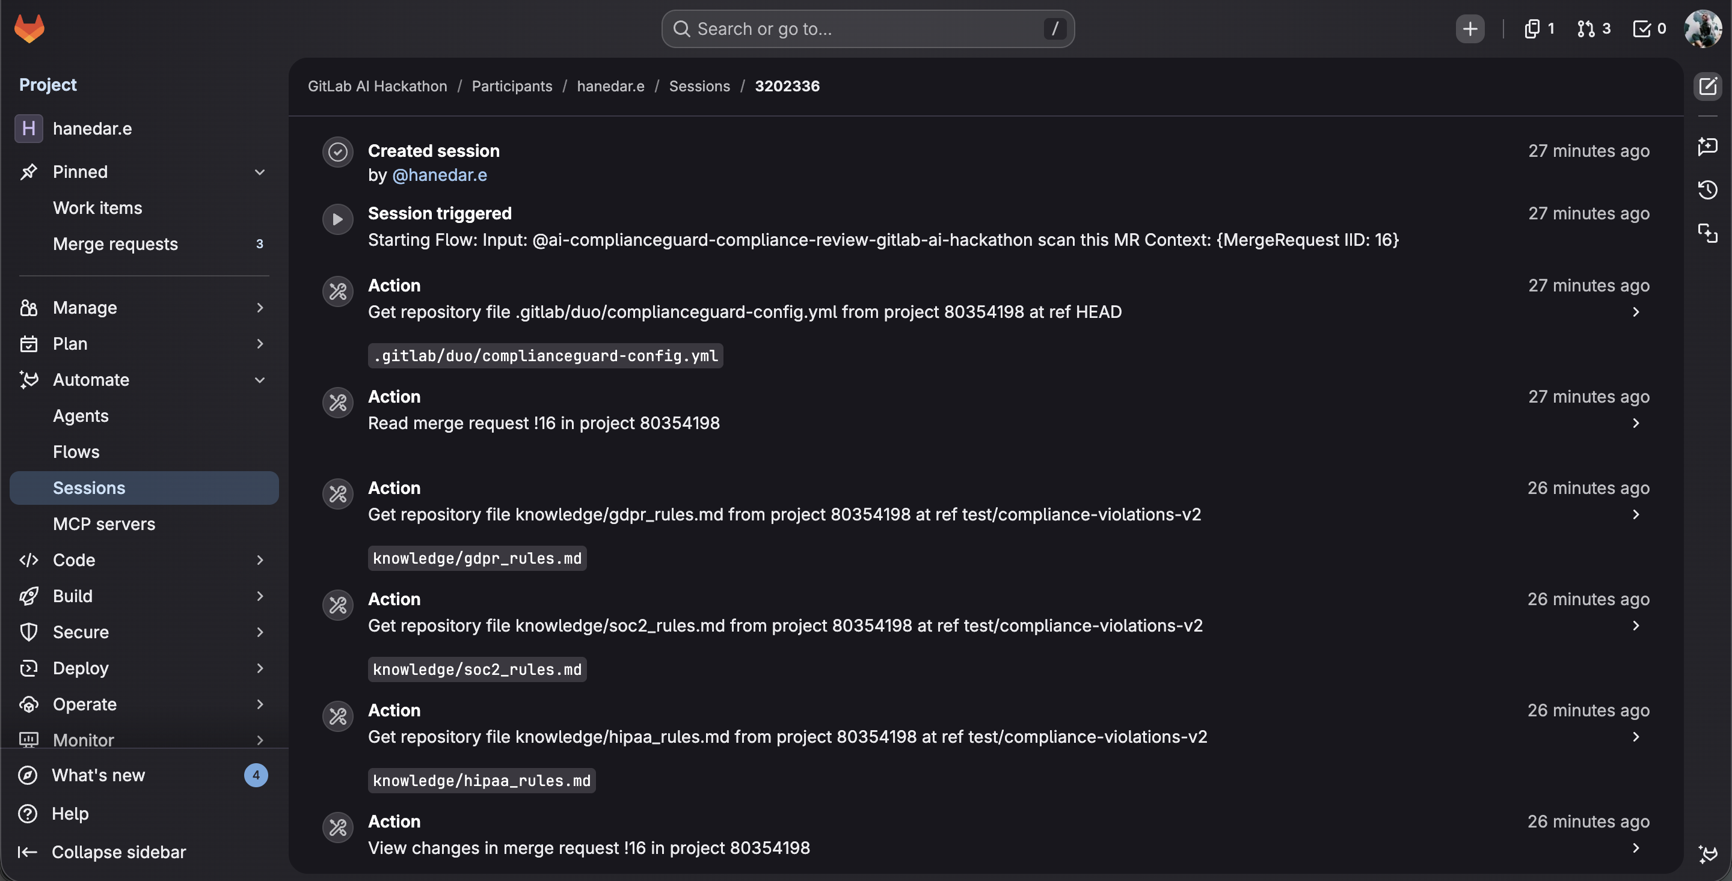Go to Participants breadcrumb link

pos(511,86)
